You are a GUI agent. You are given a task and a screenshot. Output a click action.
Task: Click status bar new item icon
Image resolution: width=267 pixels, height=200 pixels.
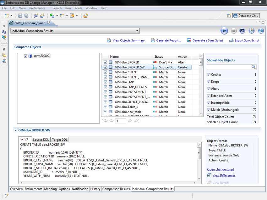[7, 196]
